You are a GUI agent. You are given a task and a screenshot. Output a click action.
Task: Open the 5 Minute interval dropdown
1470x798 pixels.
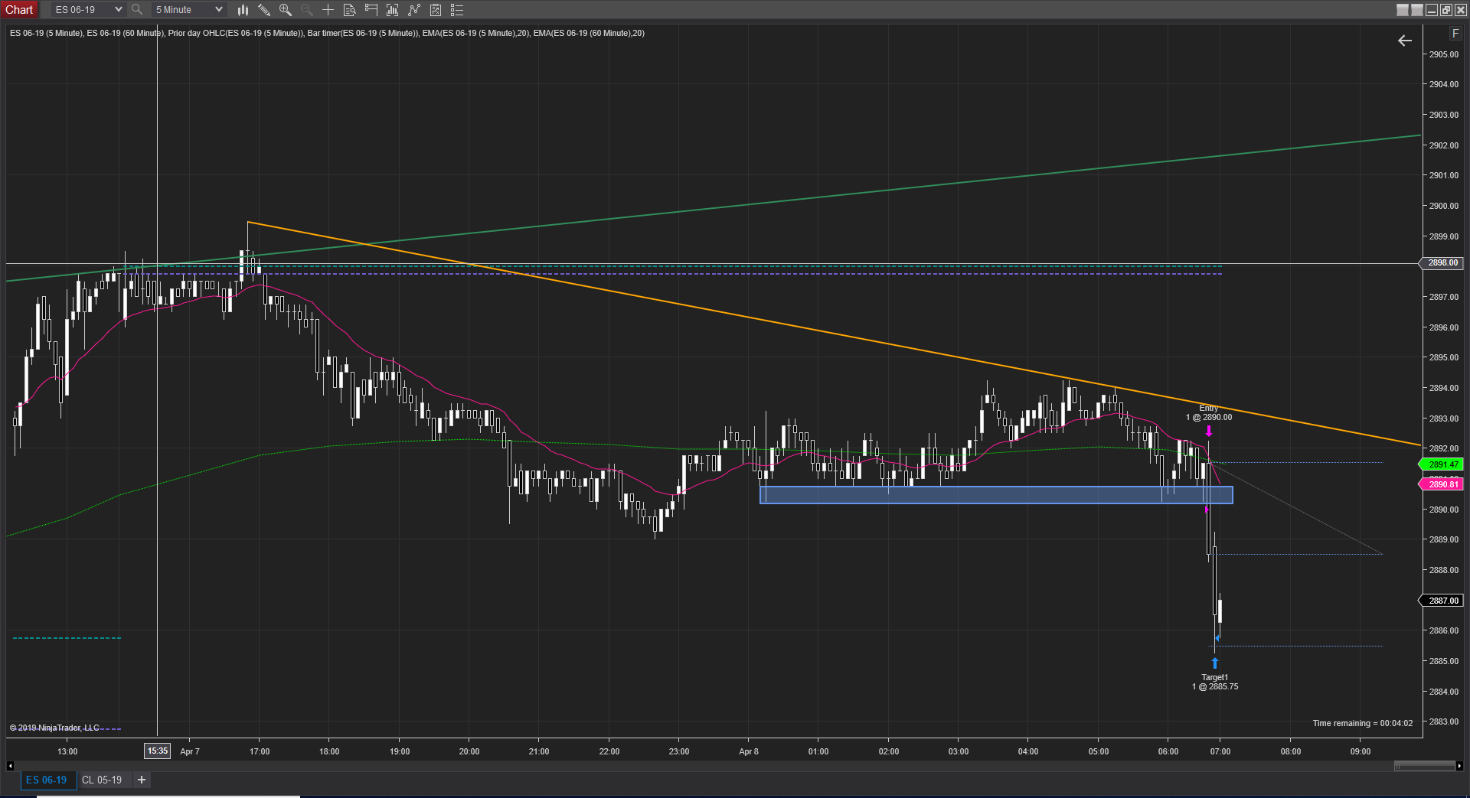click(188, 9)
